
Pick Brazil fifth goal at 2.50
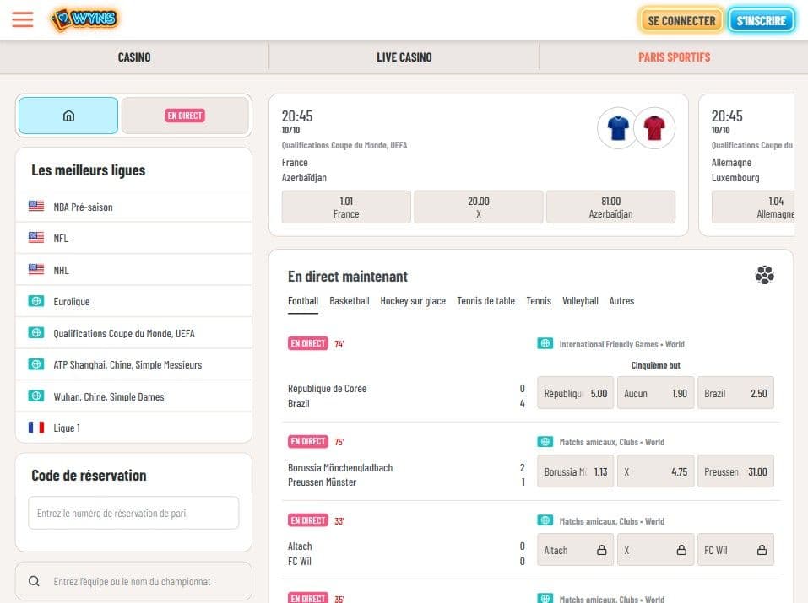[x=735, y=393]
